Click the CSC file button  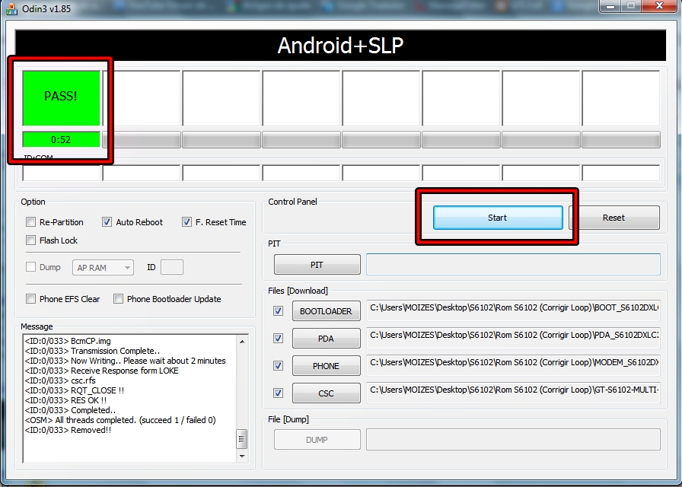pos(327,393)
